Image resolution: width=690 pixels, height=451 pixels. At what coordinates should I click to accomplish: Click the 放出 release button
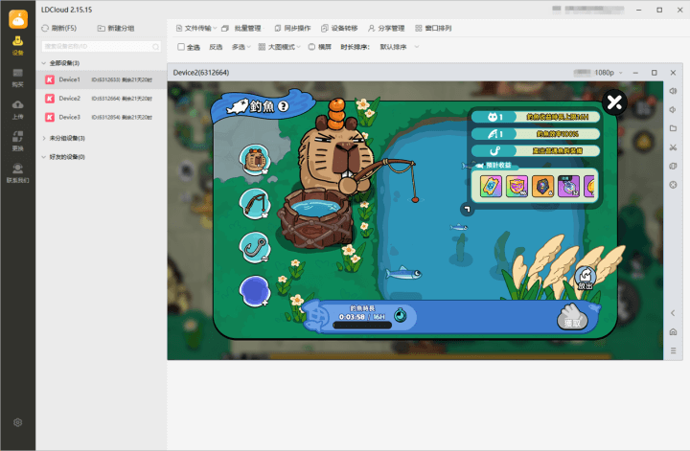(586, 279)
